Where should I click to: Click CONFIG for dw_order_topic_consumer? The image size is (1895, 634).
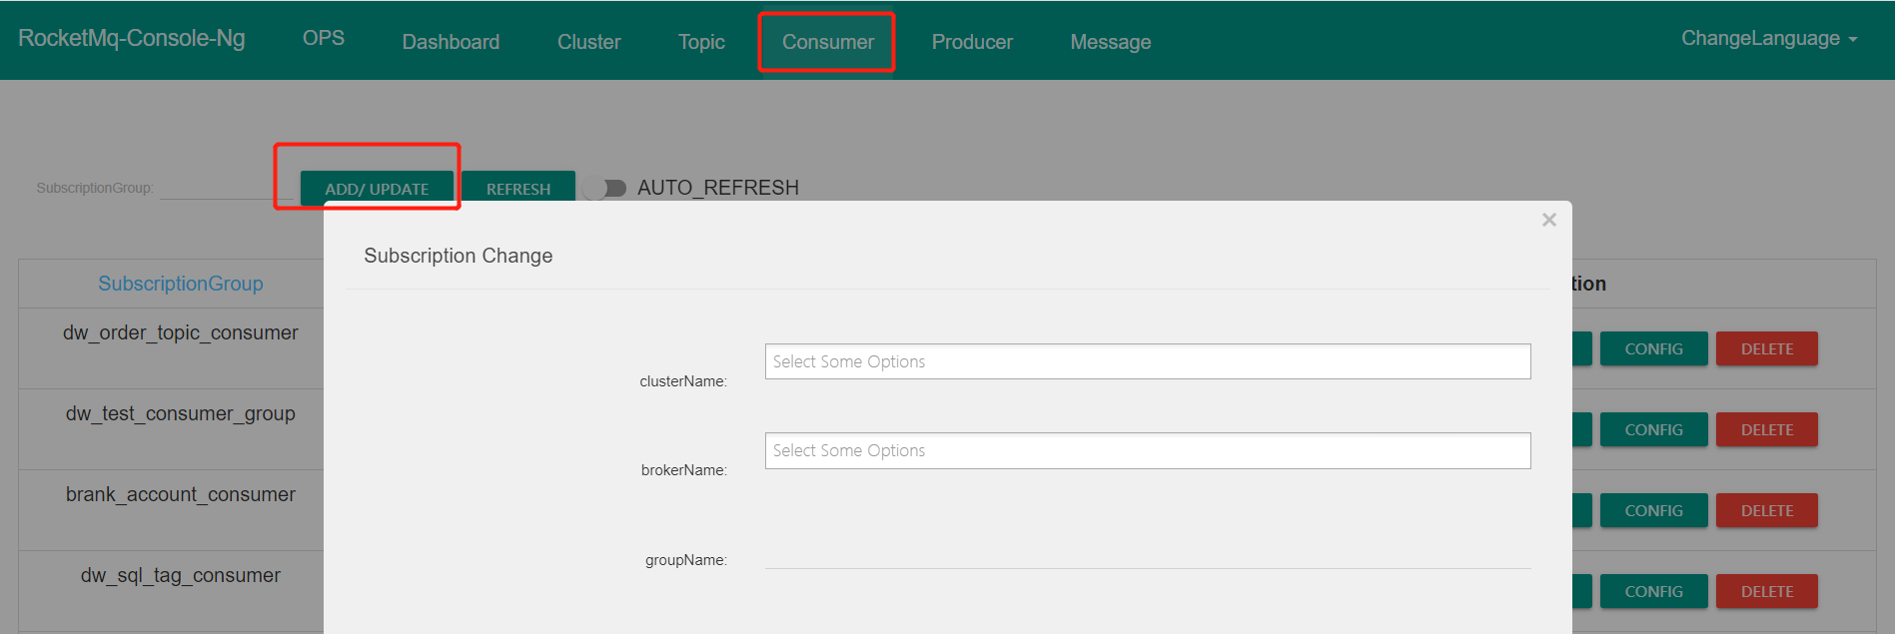1653,349
